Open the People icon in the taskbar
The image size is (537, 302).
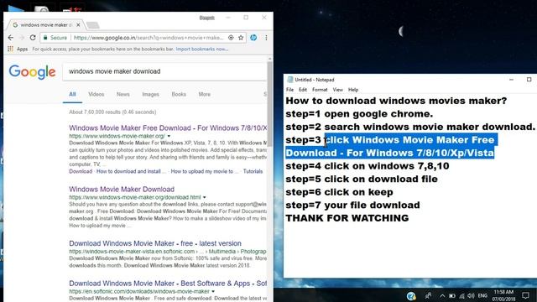(x=428, y=295)
